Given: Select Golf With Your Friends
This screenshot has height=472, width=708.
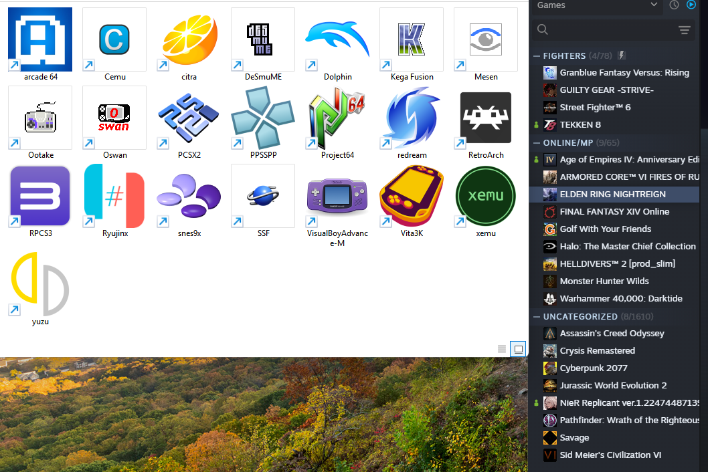Looking at the screenshot, I should pos(614,229).
